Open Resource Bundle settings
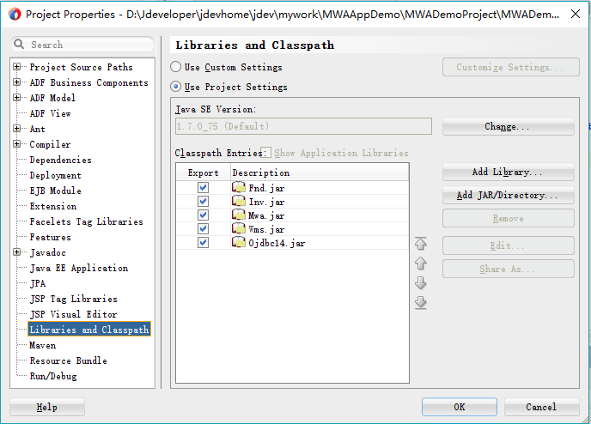This screenshot has height=424, width=591. [68, 360]
